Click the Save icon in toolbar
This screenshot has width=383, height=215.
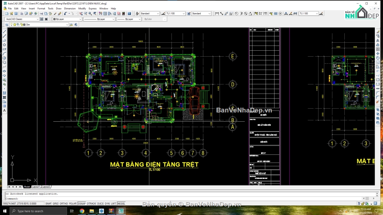[16, 14]
